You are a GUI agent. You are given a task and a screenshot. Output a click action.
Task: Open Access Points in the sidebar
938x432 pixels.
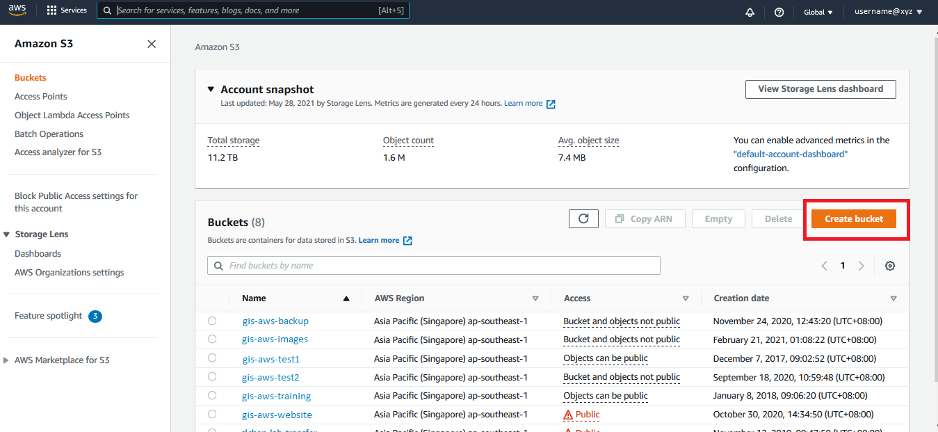click(x=41, y=97)
